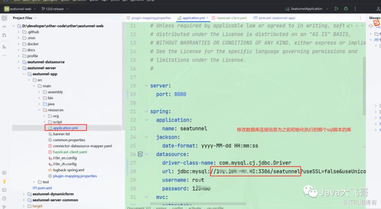
Task: Start debugging with the bug icon
Action: [x=346, y=9]
